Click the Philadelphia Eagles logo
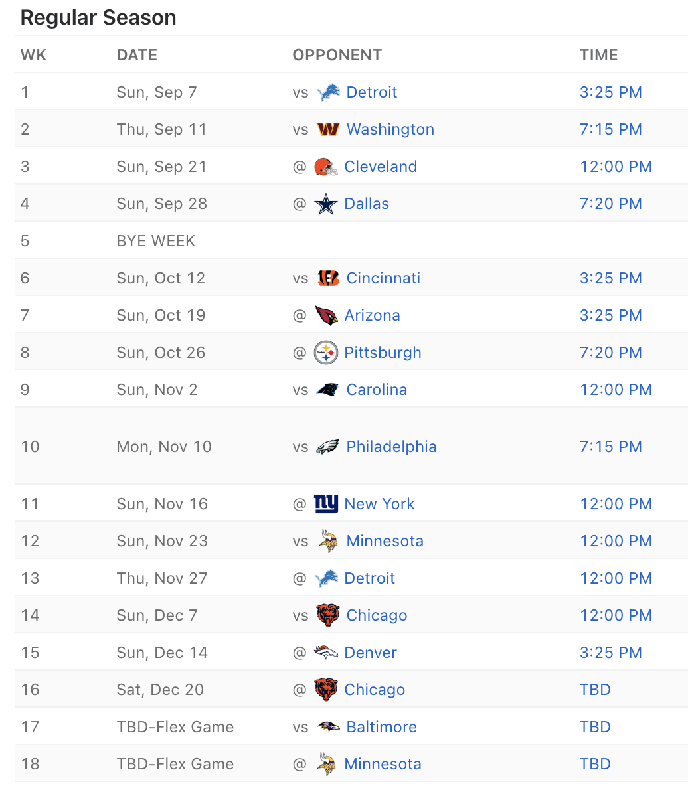 pos(328,447)
